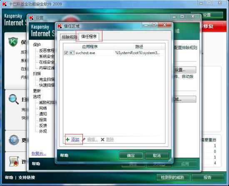Select 网络 in the settings tree
The image size is (229, 186).
pyautogui.click(x=43, y=108)
